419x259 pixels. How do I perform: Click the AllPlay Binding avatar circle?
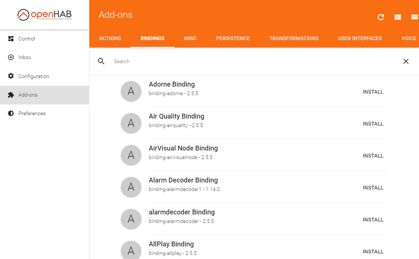131,250
